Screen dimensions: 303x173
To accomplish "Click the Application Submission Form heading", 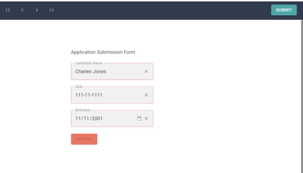I will pos(103,52).
